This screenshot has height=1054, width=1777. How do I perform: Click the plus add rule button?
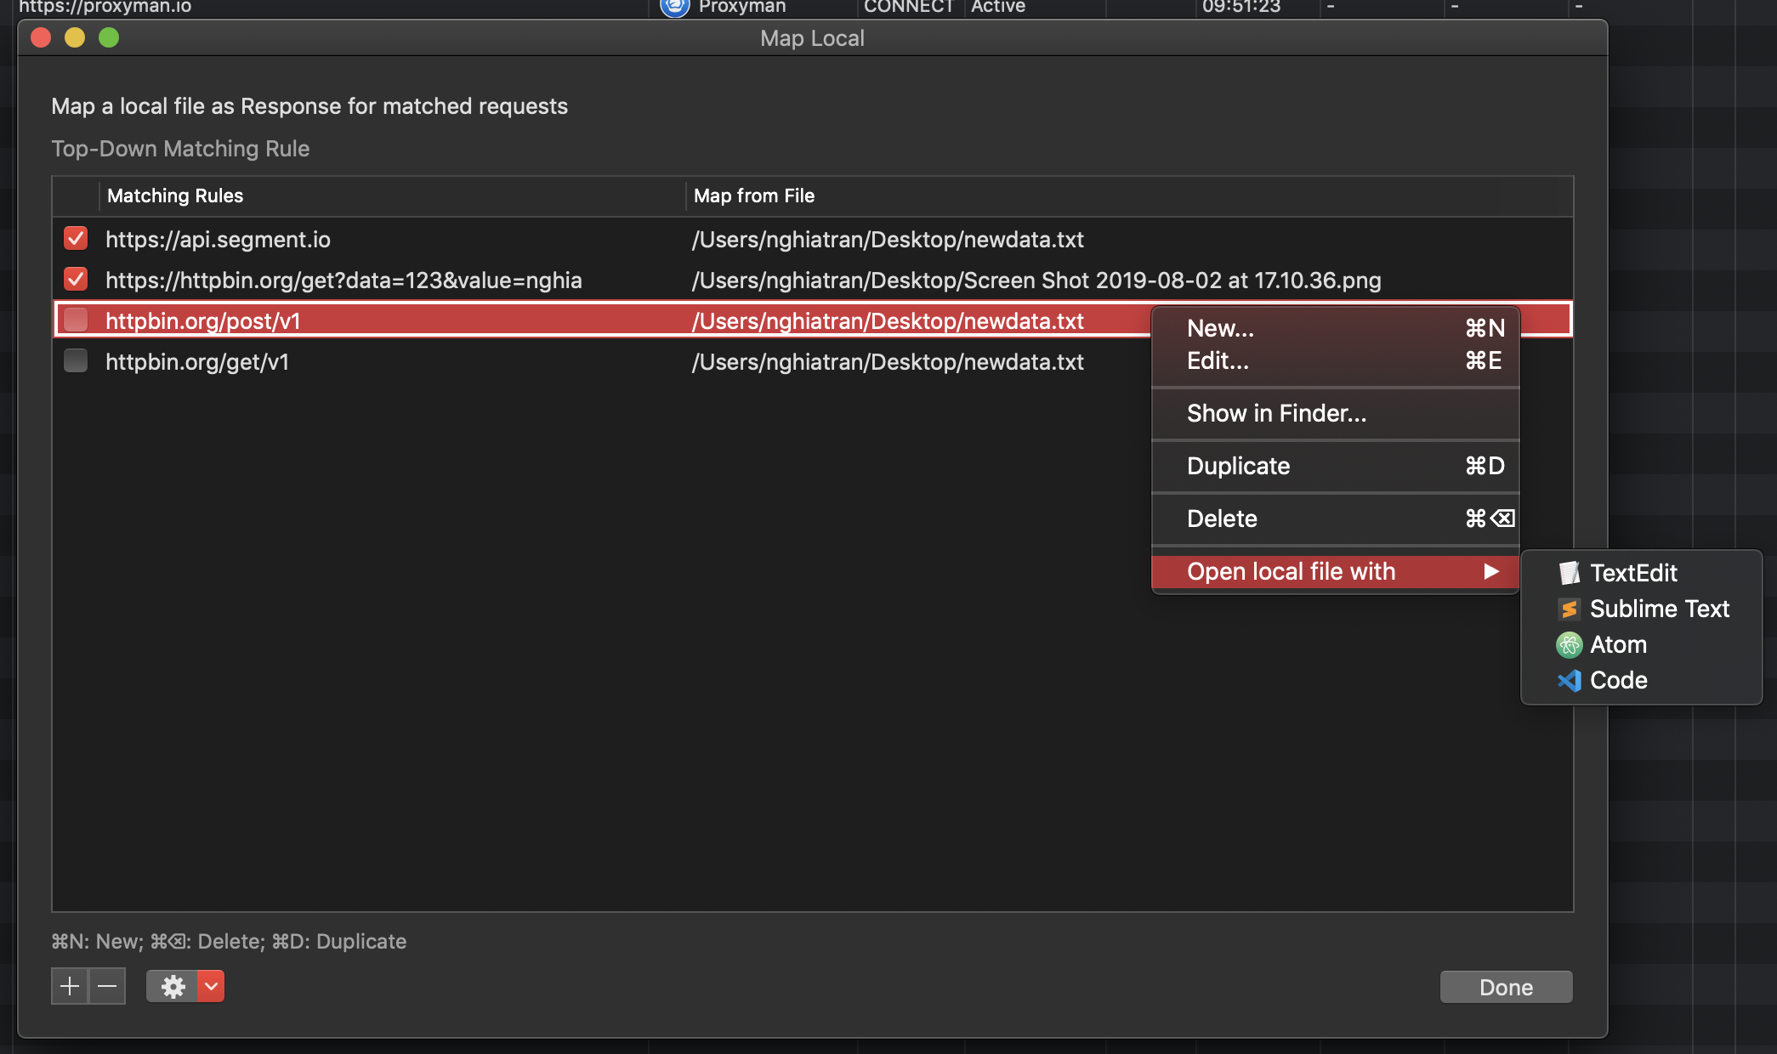click(x=70, y=986)
